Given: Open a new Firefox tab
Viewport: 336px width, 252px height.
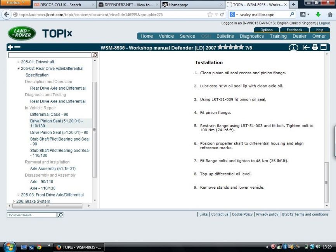Looking at the screenshot, I should click(293, 5).
